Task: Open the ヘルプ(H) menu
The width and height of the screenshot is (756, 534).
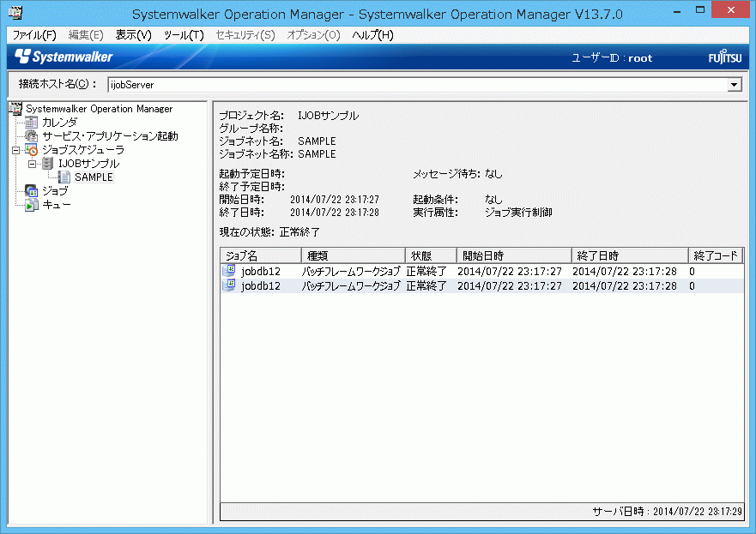Action: click(372, 35)
